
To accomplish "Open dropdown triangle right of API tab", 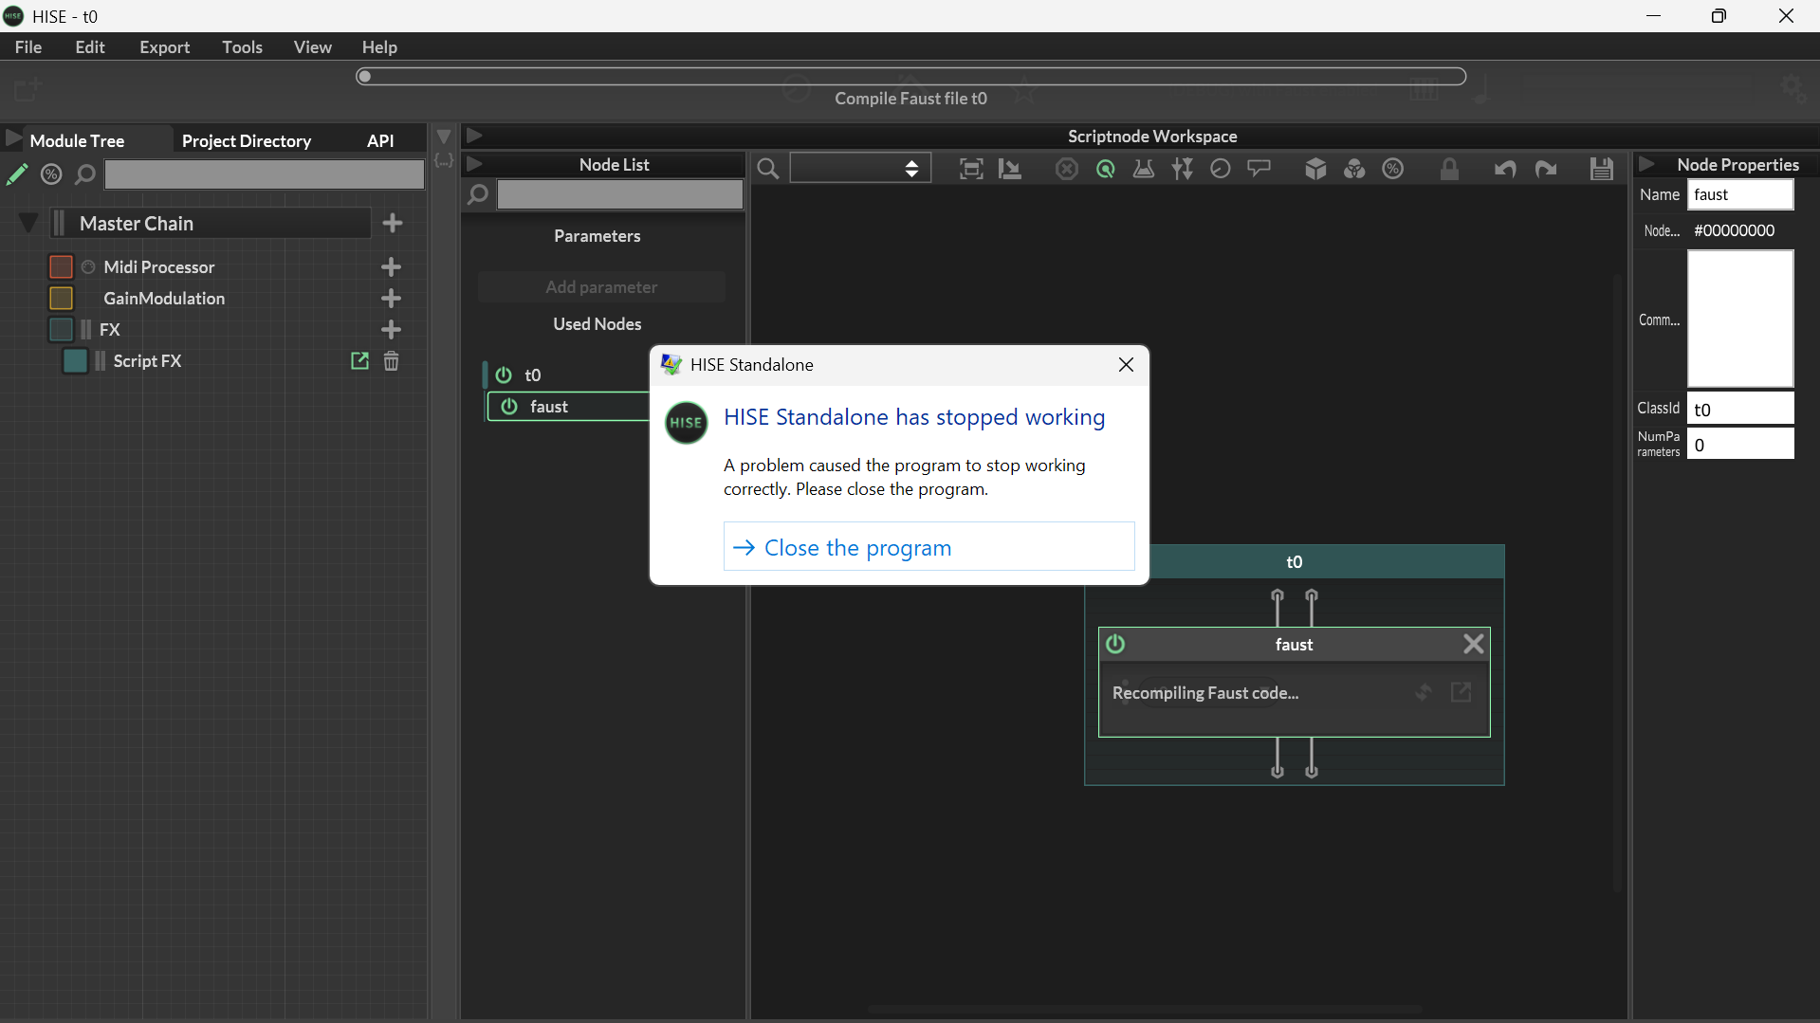I will tap(444, 137).
